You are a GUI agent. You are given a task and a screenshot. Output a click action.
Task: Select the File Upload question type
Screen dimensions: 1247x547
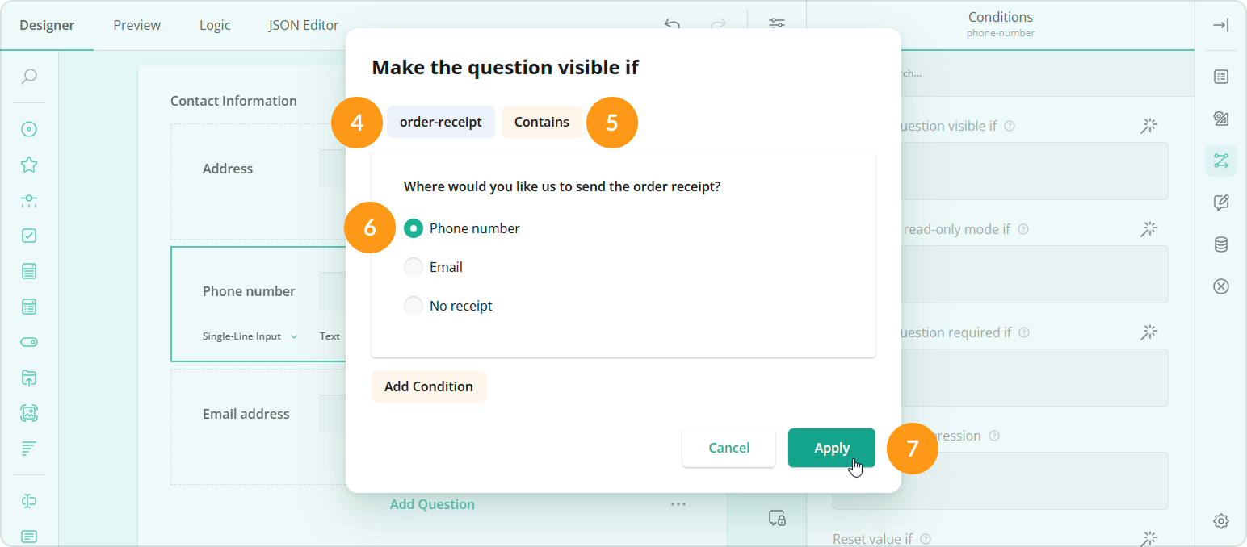[28, 378]
